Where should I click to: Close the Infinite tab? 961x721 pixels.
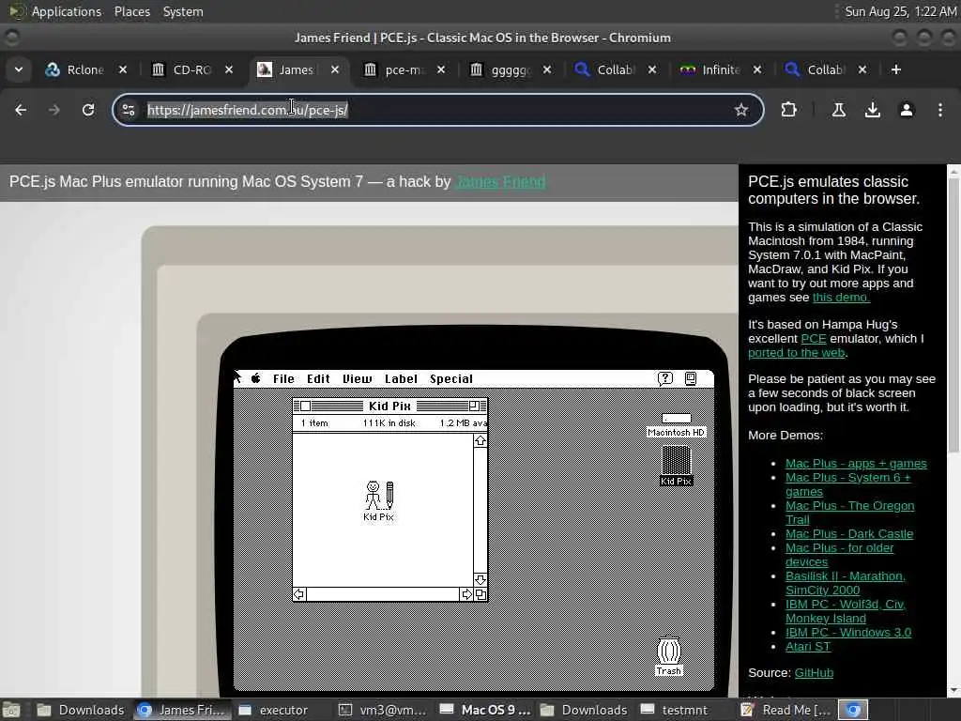[757, 69]
